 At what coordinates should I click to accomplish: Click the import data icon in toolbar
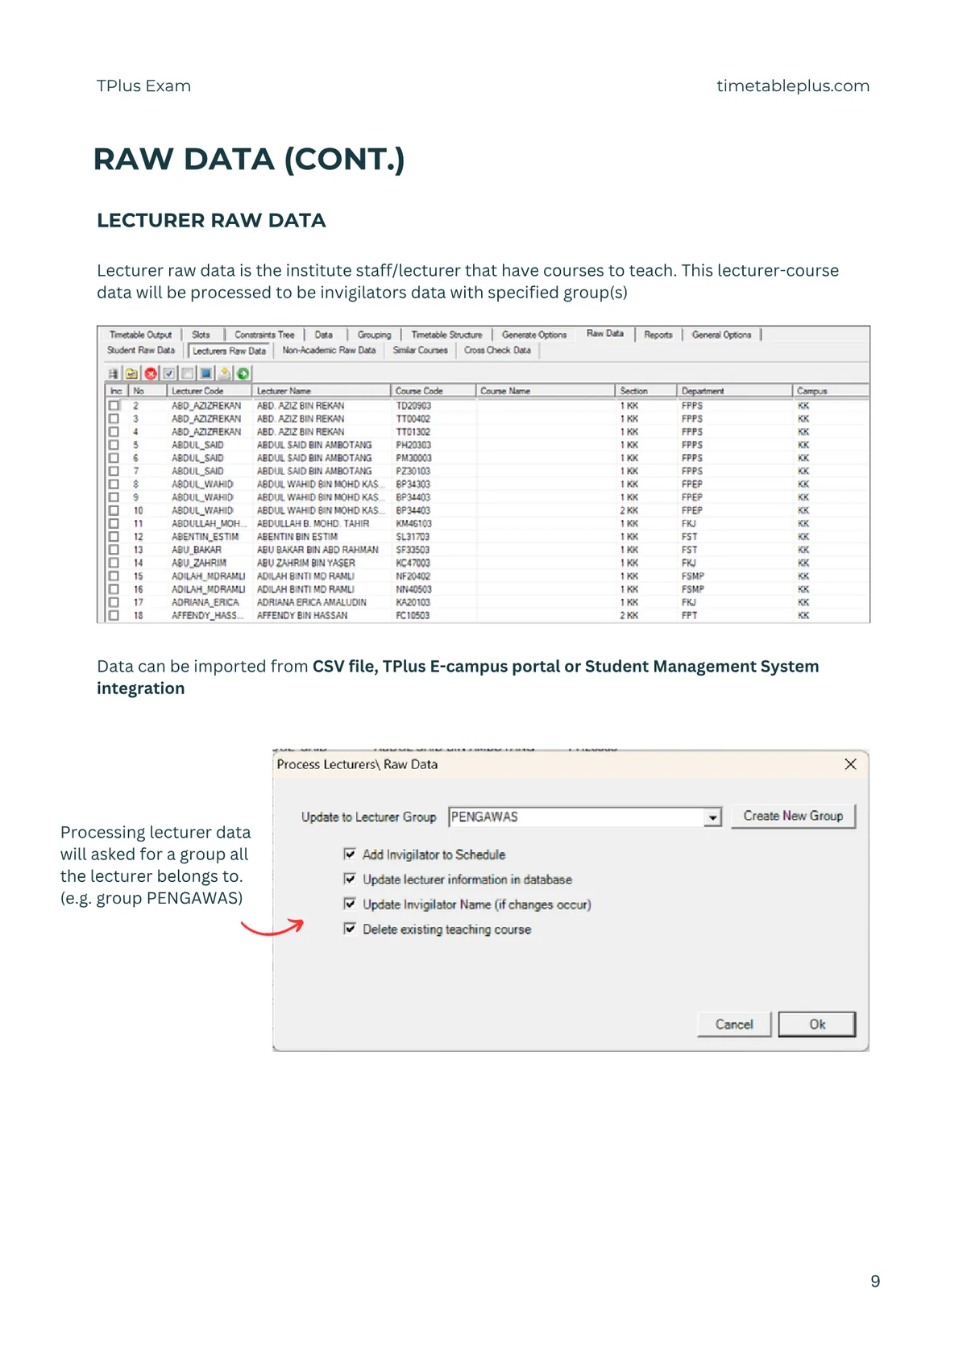225,373
